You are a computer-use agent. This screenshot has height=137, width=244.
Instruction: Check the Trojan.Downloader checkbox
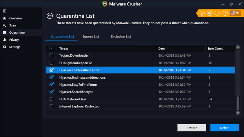coord(51,55)
